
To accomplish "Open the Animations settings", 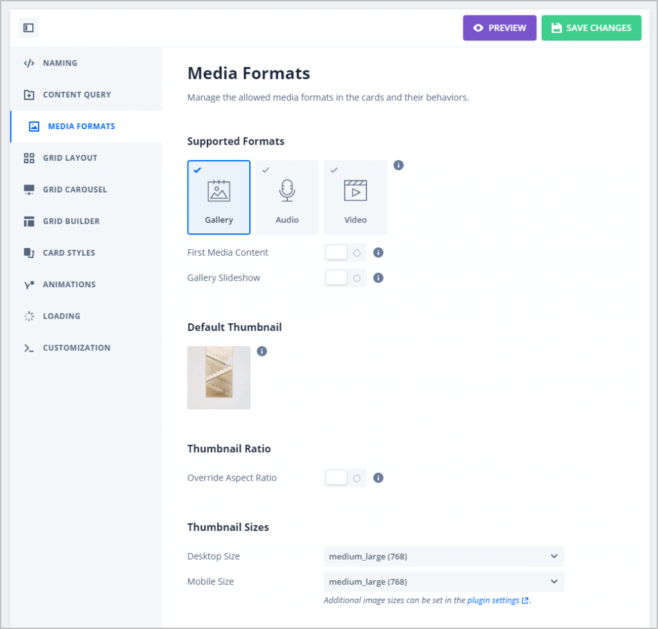I will (x=29, y=284).
